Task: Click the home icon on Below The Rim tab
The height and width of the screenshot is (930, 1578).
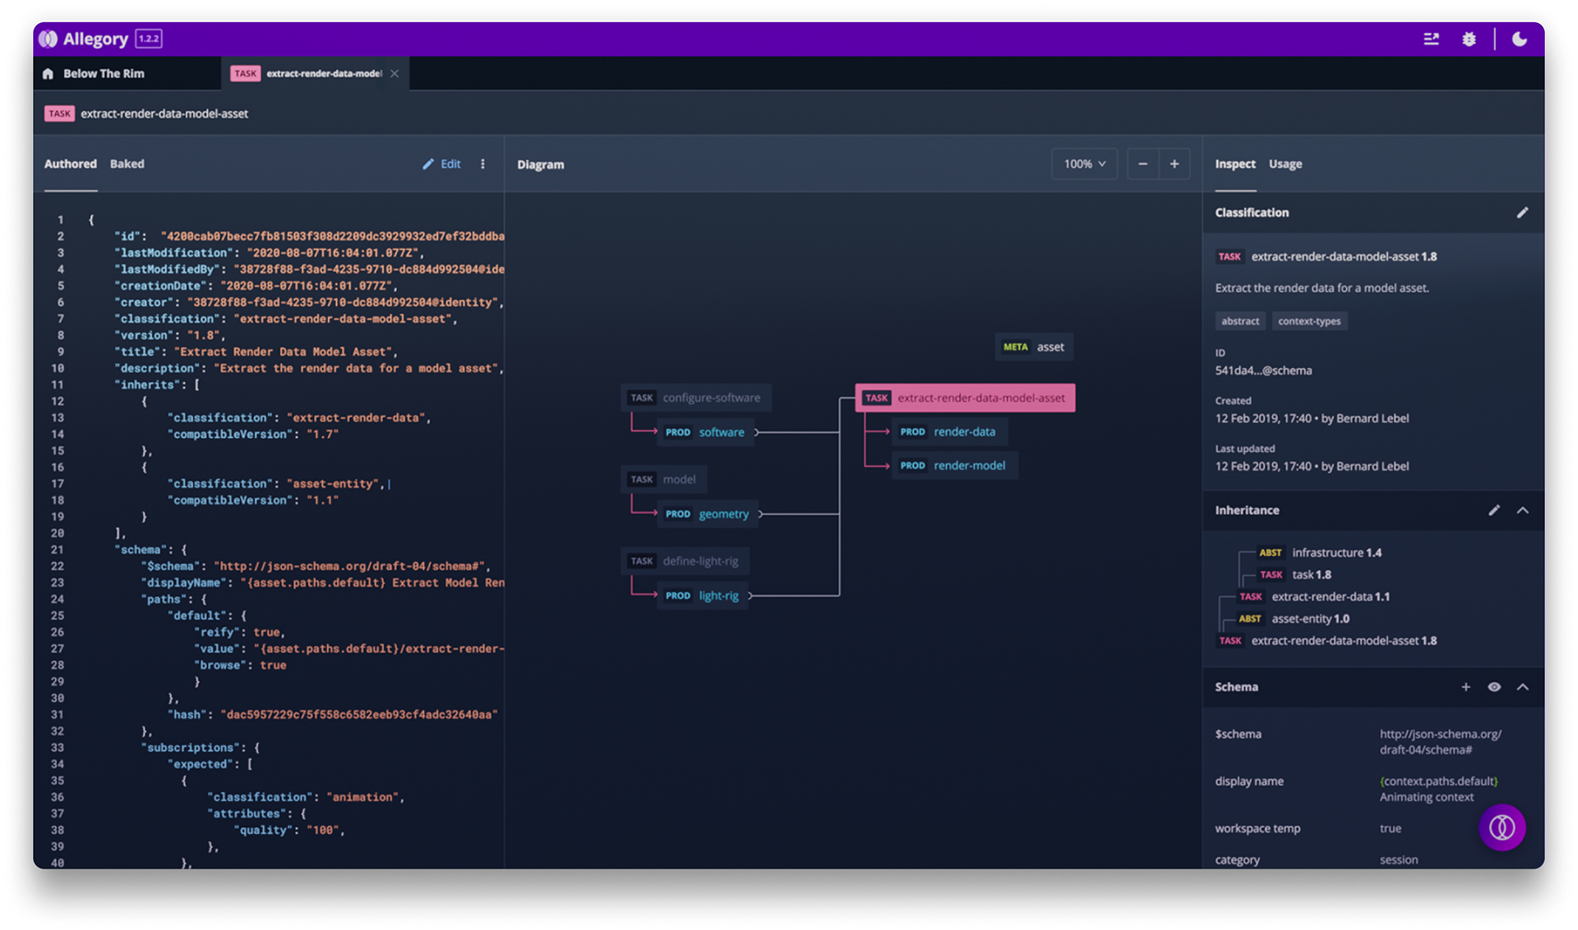Action: [48, 74]
